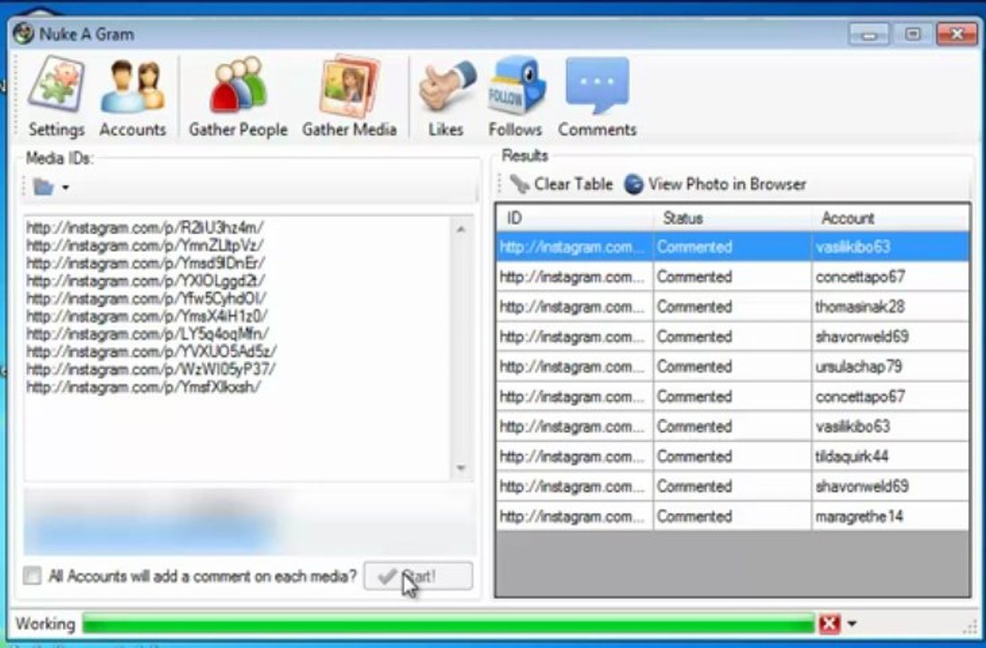The image size is (986, 648).
Task: Maximize the Nuke A Gram window
Action: tap(912, 34)
